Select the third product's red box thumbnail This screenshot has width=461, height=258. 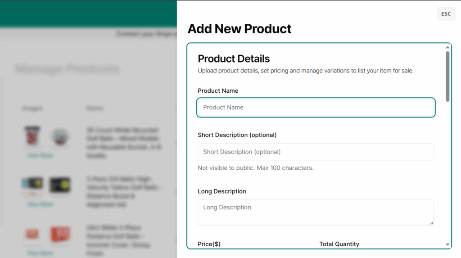point(59,234)
